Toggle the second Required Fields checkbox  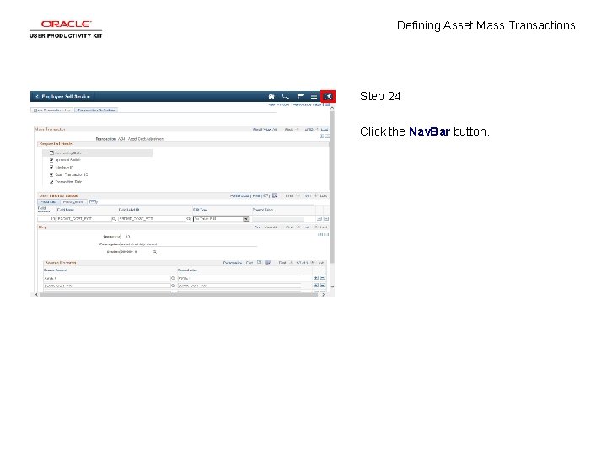click(x=51, y=160)
